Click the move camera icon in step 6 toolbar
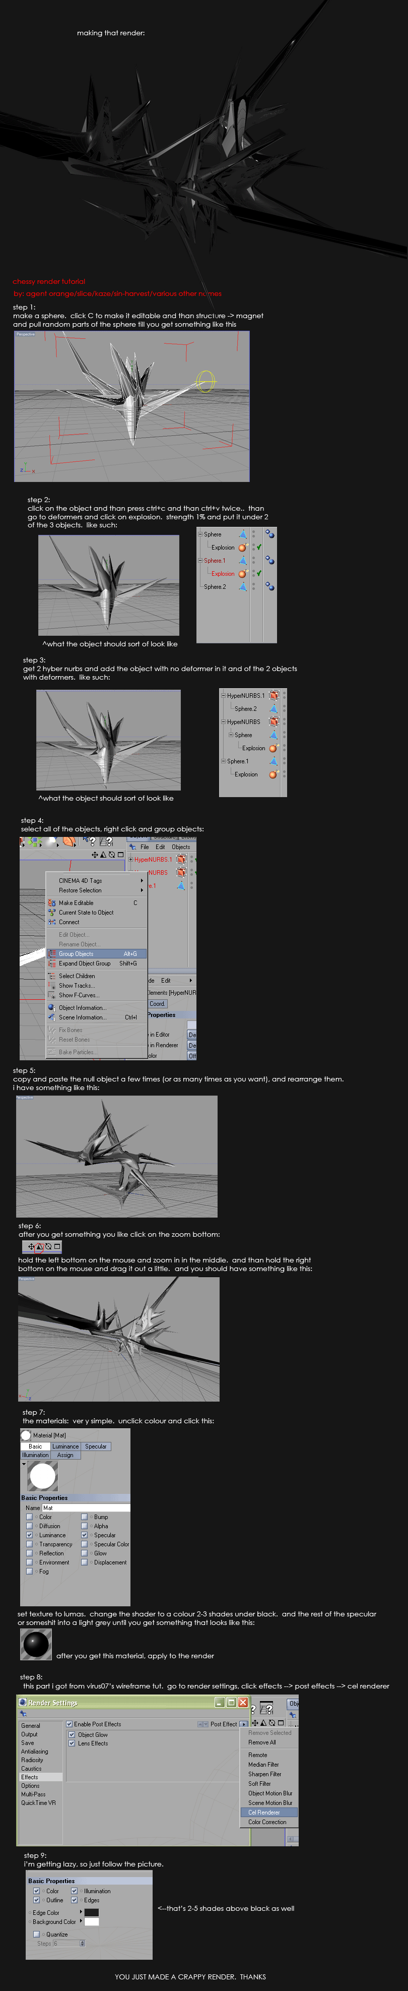 click(31, 1247)
